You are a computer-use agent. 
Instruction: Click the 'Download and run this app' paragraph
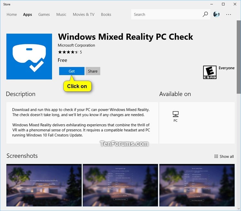[81, 112]
